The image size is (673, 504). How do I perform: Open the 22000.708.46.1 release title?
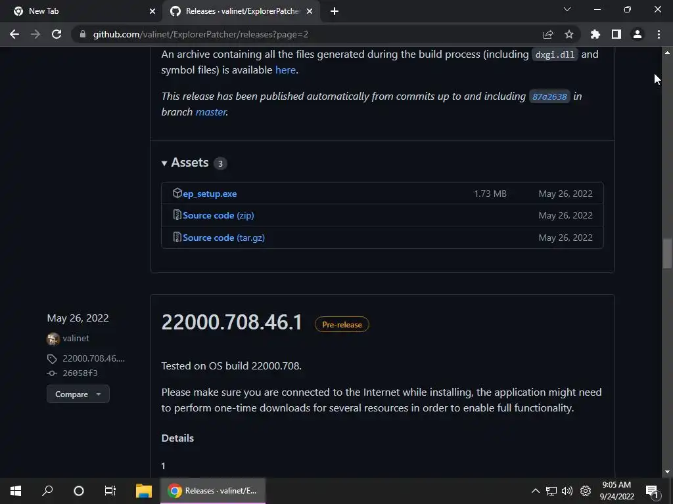tap(232, 322)
